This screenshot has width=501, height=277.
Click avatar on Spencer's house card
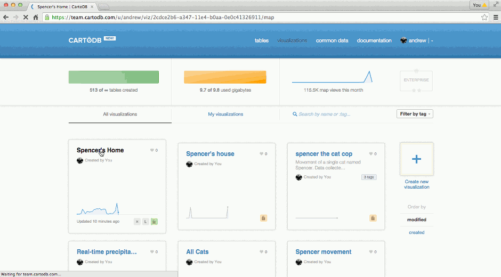coord(189,164)
